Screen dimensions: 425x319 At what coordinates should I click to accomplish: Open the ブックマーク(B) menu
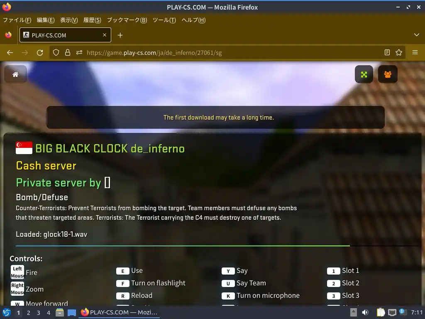(x=127, y=20)
